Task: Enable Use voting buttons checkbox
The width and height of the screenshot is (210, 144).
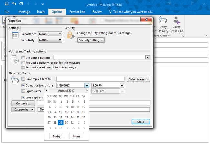Action: point(23,58)
